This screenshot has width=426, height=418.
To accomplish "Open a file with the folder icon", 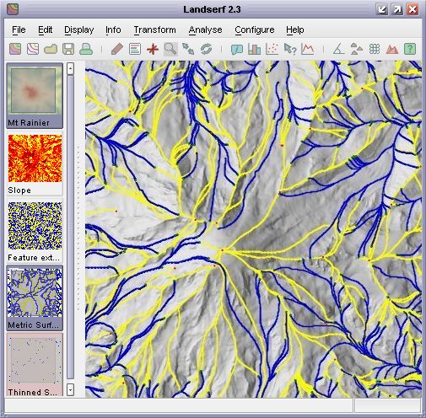I will tap(51, 50).
